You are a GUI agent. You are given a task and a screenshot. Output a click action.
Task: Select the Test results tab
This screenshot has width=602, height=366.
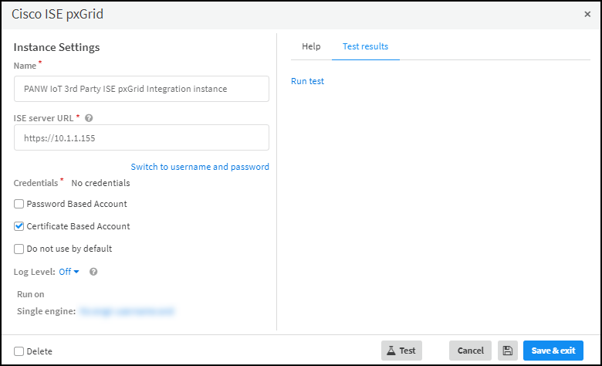pos(365,46)
